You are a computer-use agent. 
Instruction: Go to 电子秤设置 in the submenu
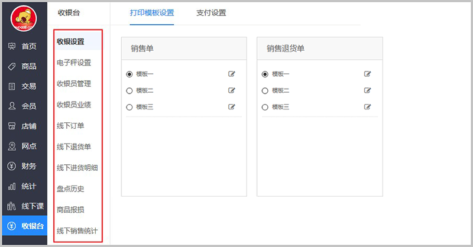point(73,63)
